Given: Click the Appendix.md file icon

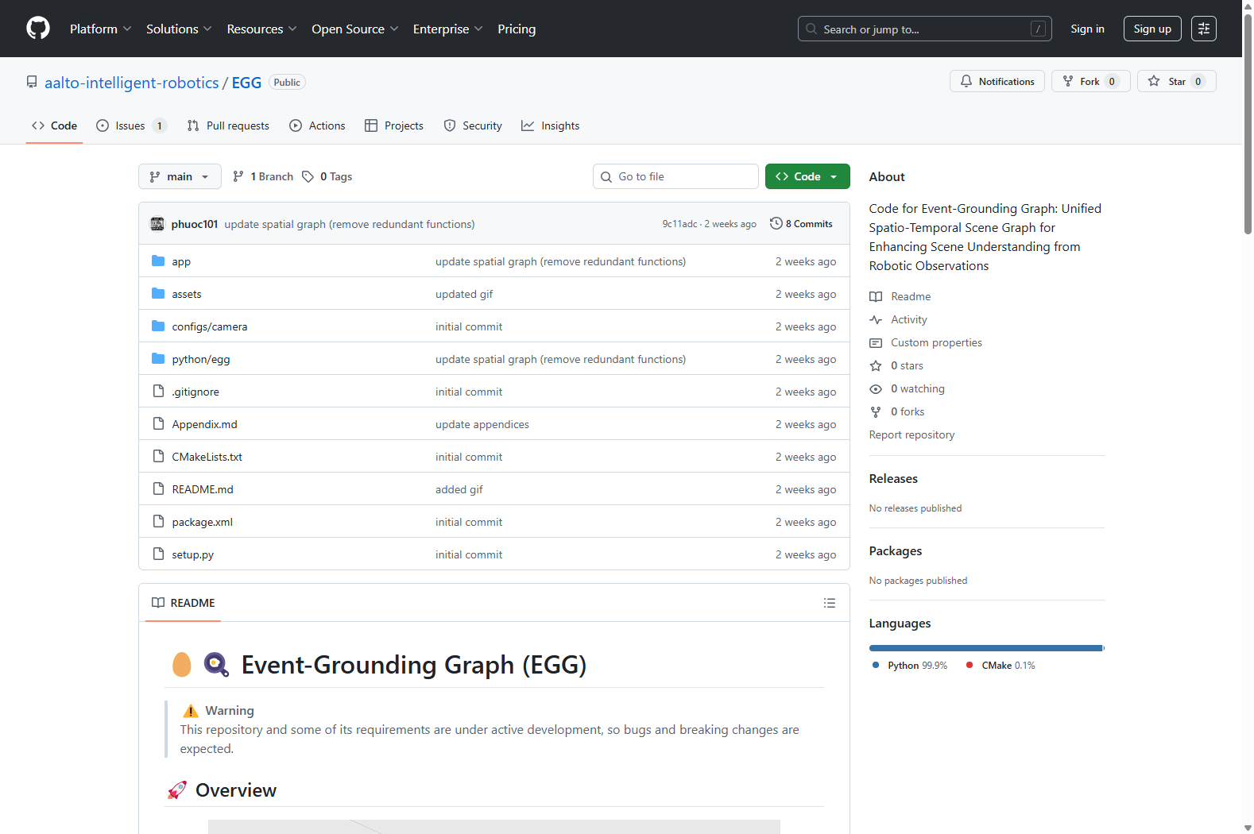Looking at the screenshot, I should click(x=158, y=424).
